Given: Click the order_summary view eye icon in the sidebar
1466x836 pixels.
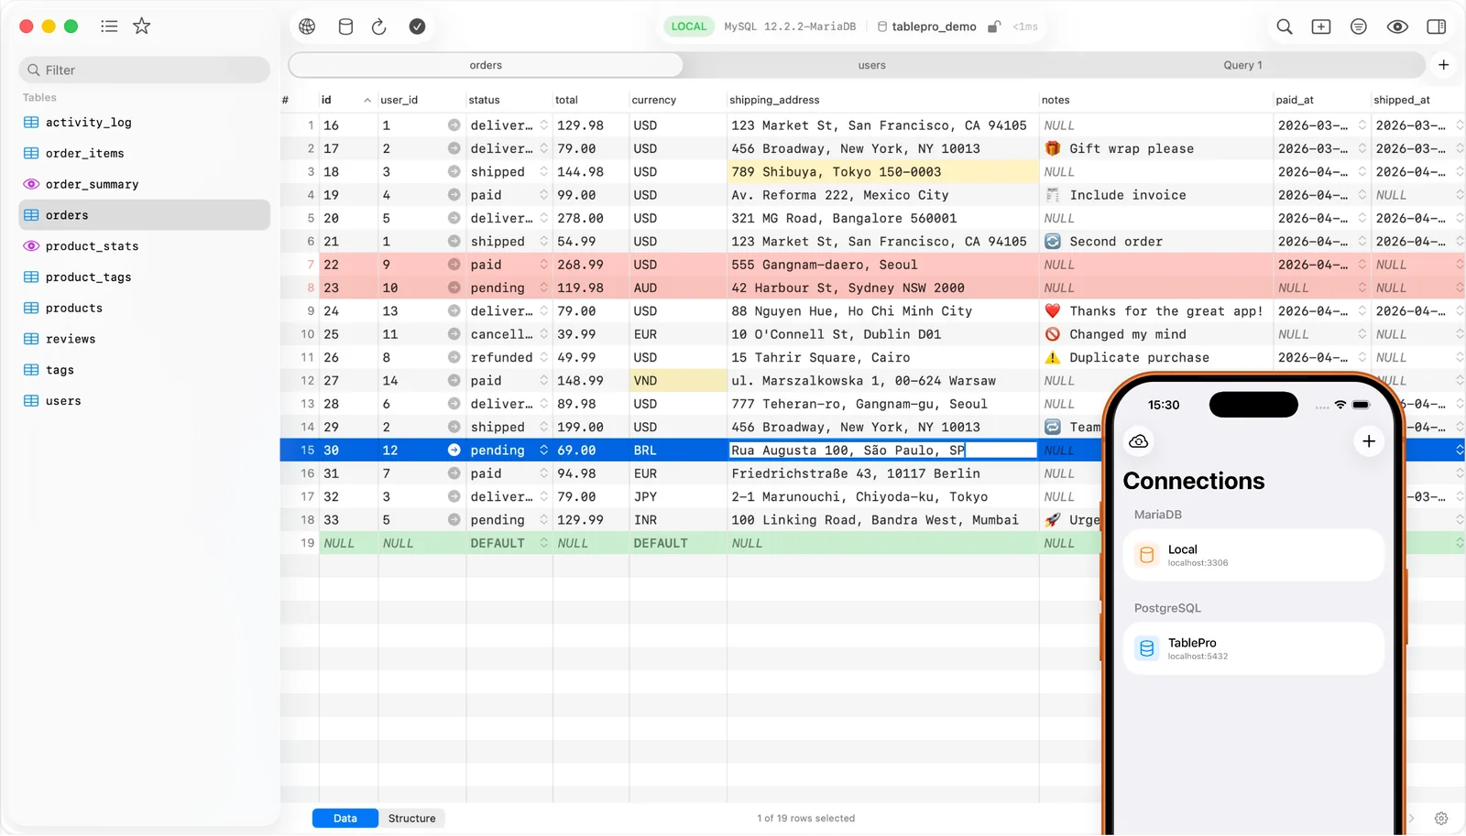Looking at the screenshot, I should 31,184.
